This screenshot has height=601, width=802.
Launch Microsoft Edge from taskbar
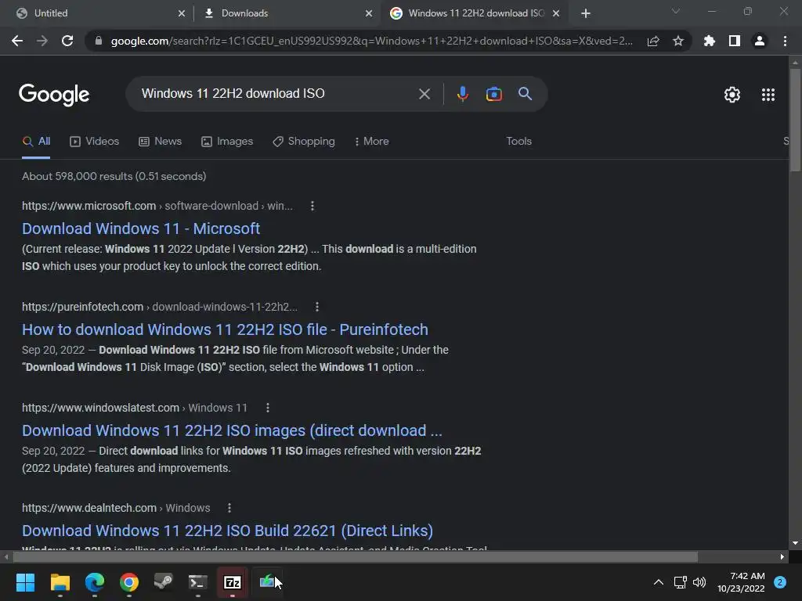(95, 582)
